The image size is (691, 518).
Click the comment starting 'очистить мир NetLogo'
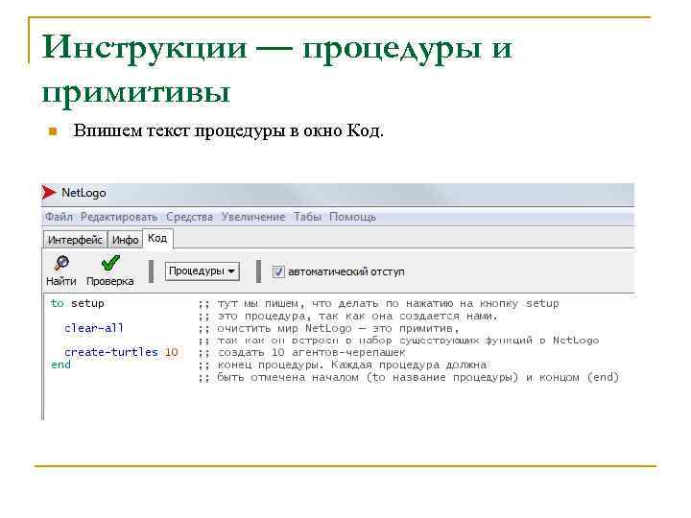pos(329,329)
